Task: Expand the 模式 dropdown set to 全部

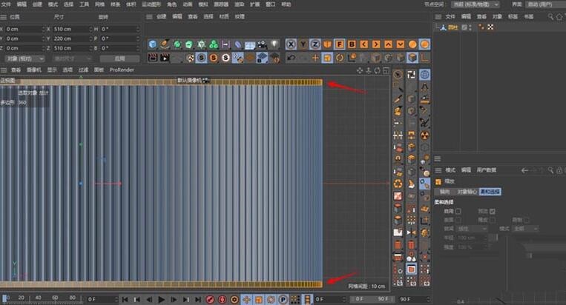Action: click(x=527, y=229)
